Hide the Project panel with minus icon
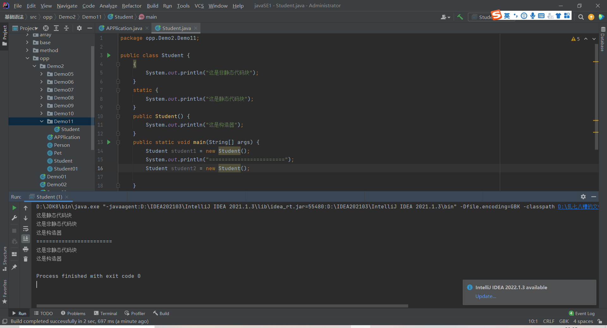The height and width of the screenshot is (328, 607). [x=90, y=28]
